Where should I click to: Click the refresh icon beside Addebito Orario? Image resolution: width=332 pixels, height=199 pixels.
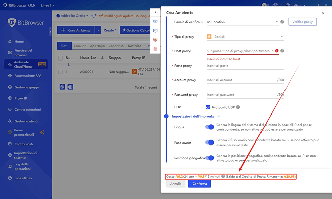coord(94,16)
